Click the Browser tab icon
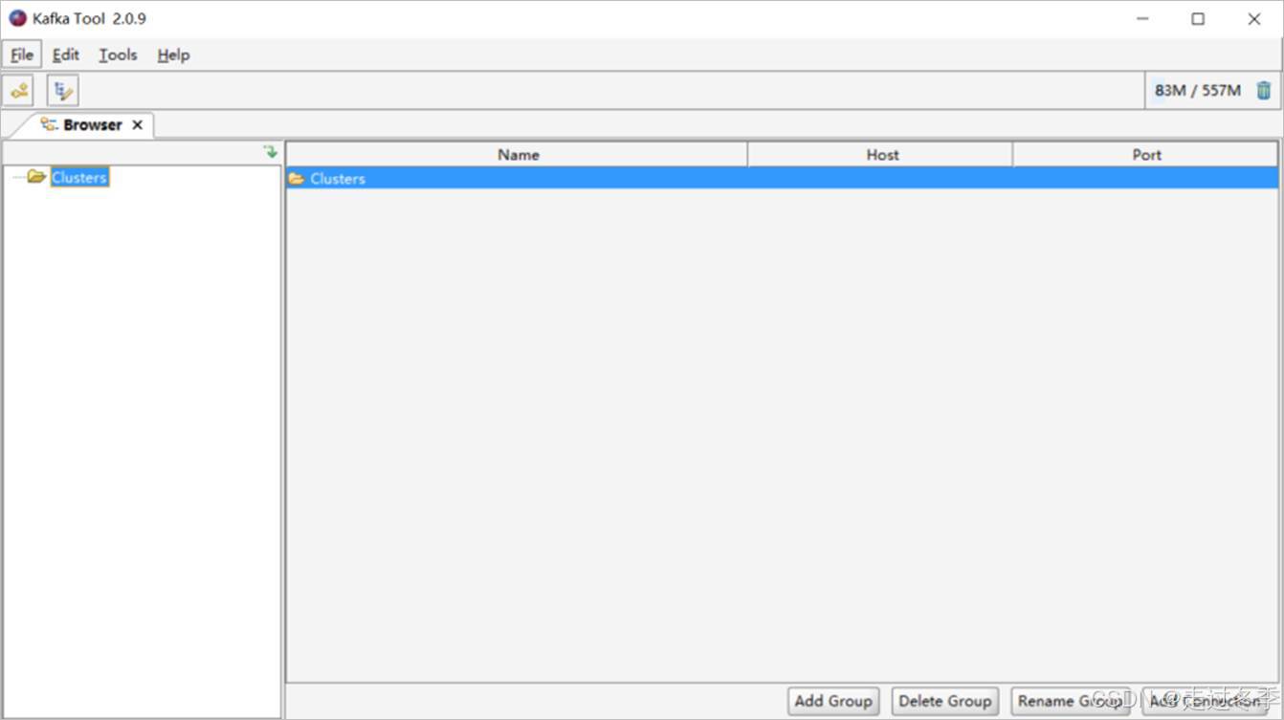1284x720 pixels. coord(49,124)
